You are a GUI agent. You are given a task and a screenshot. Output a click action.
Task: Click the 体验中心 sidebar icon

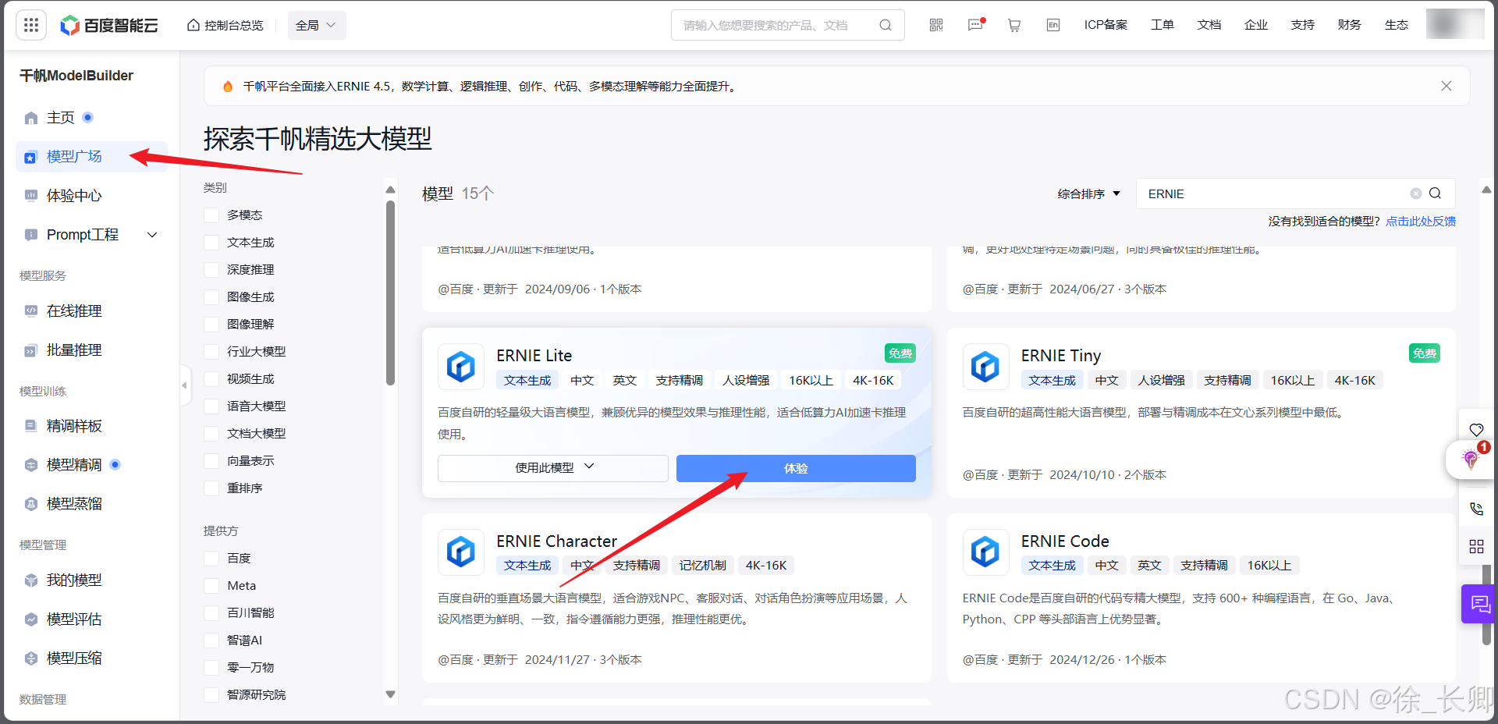coord(31,196)
